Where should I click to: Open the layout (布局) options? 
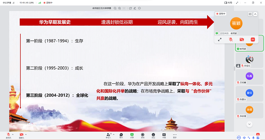(x=228, y=3)
